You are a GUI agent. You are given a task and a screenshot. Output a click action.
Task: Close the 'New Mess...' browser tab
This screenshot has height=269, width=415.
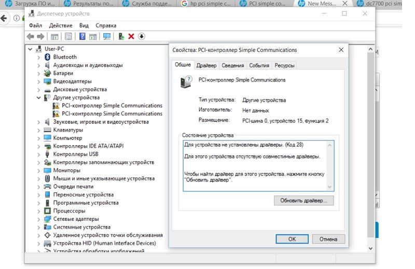coord(345,4)
